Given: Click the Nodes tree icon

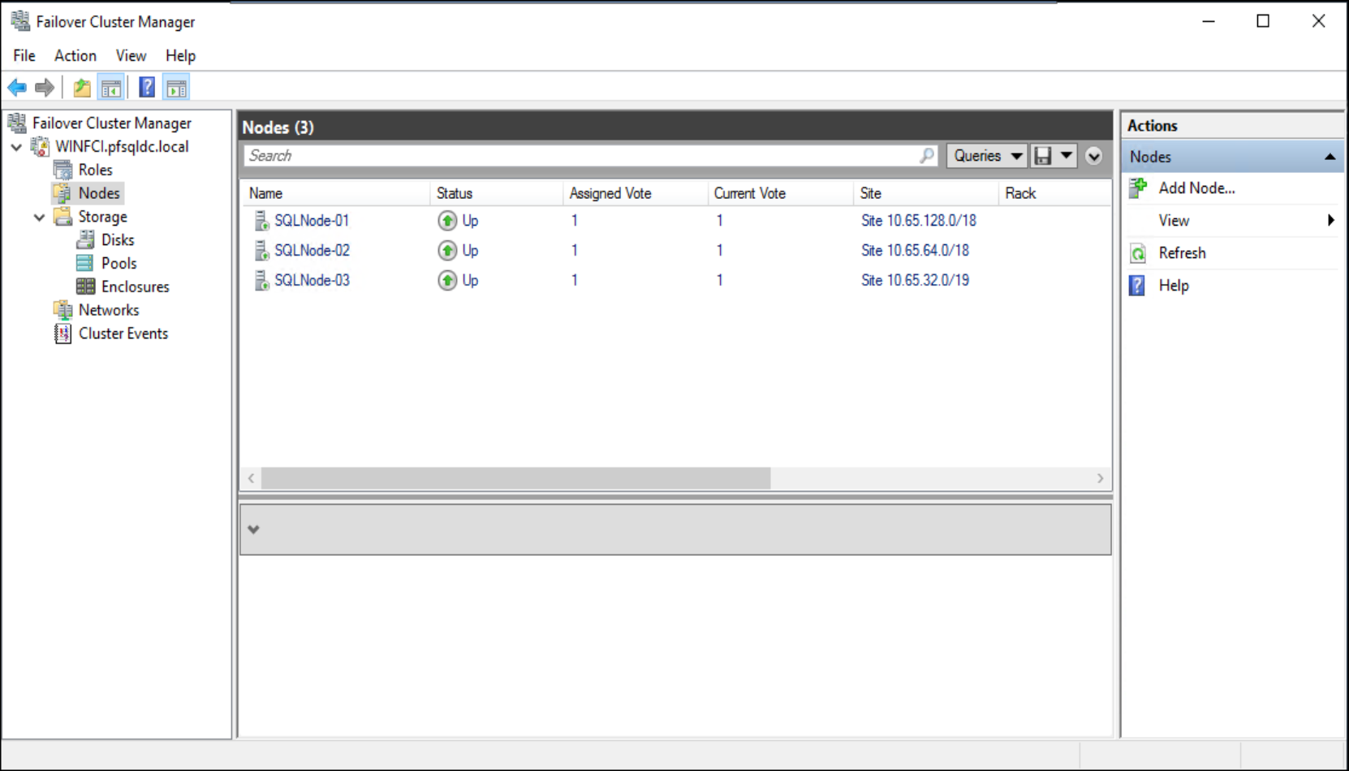Looking at the screenshot, I should 62,193.
